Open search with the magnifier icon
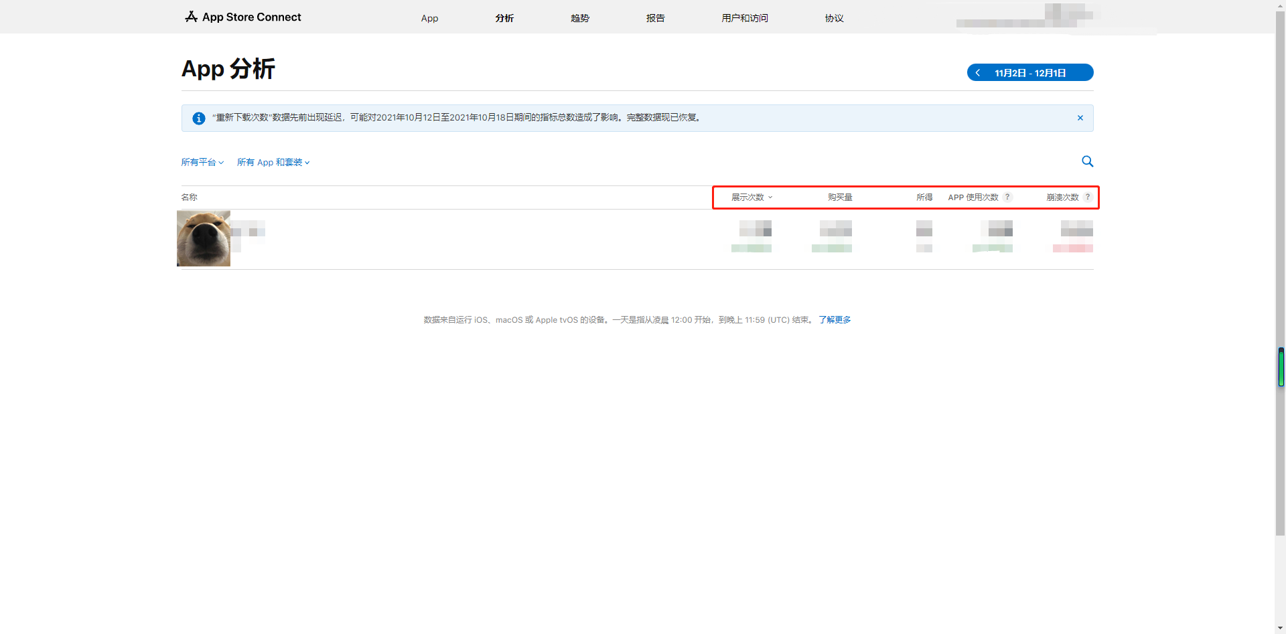Screen dimensions: 1286x634 (1088, 161)
